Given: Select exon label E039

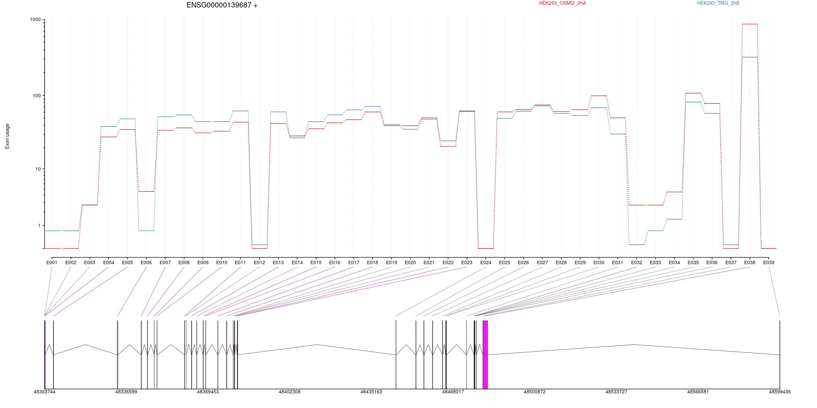Looking at the screenshot, I should point(769,262).
